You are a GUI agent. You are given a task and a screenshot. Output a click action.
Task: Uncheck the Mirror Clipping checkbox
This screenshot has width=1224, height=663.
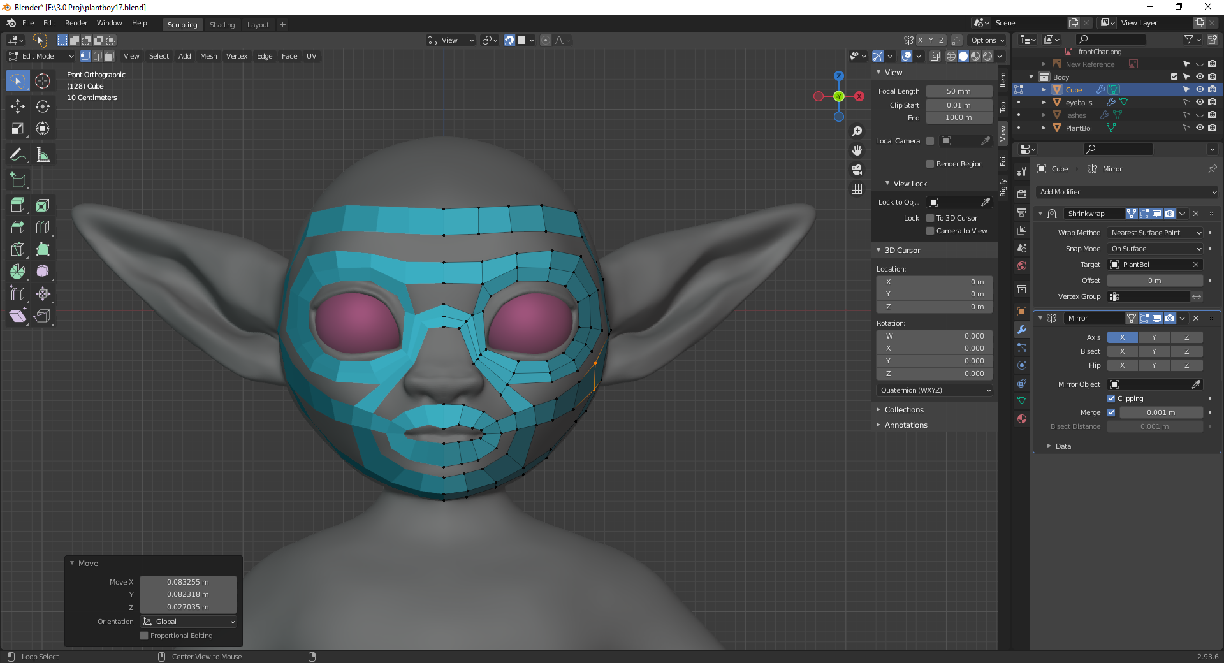[1111, 398]
